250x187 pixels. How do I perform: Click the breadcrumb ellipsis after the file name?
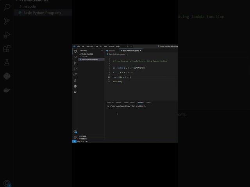(x=127, y=54)
